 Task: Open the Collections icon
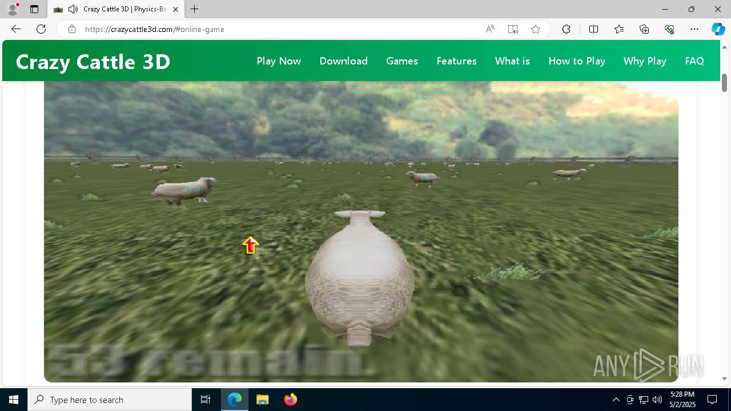click(x=644, y=29)
